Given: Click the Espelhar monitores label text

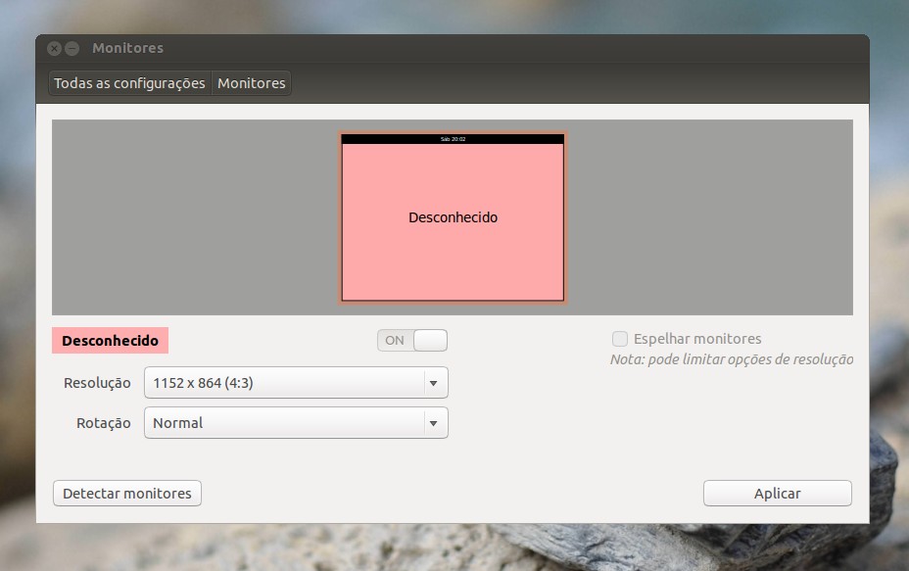Looking at the screenshot, I should coord(697,339).
